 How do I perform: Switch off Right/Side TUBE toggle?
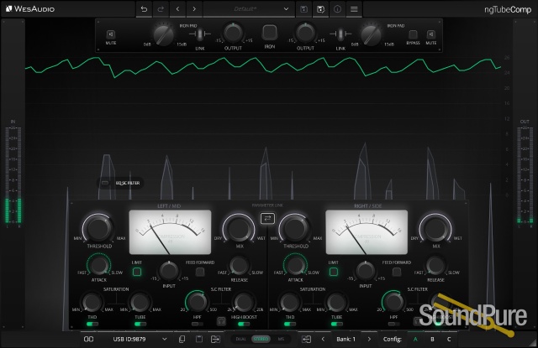(337, 324)
